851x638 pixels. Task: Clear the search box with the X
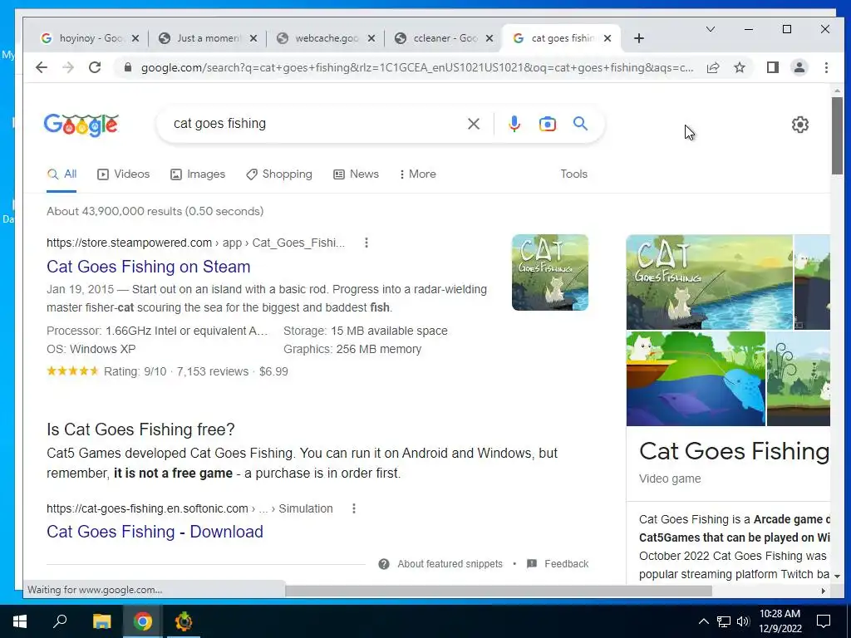473,124
